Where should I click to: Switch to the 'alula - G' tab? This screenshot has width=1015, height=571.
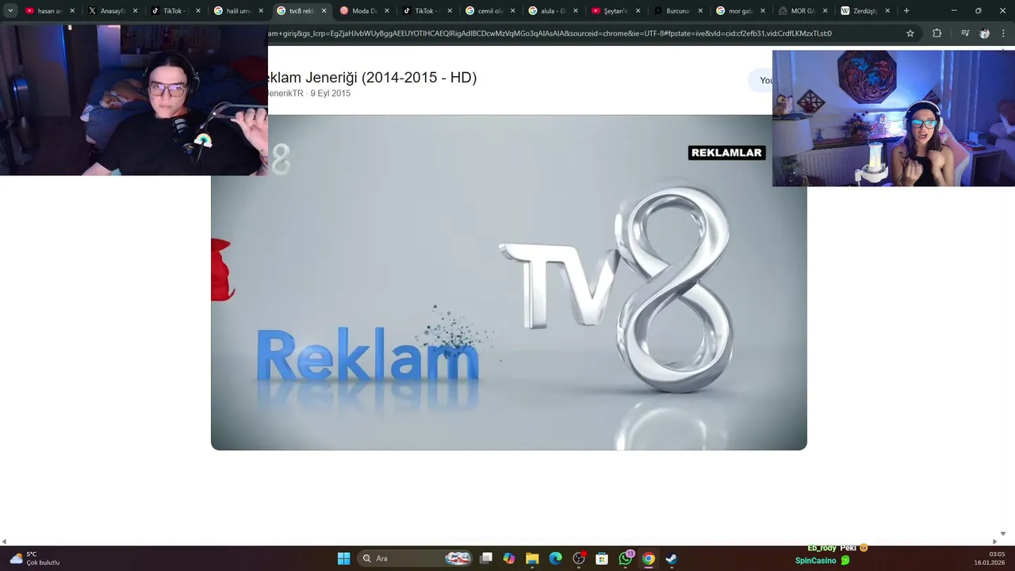point(552,11)
